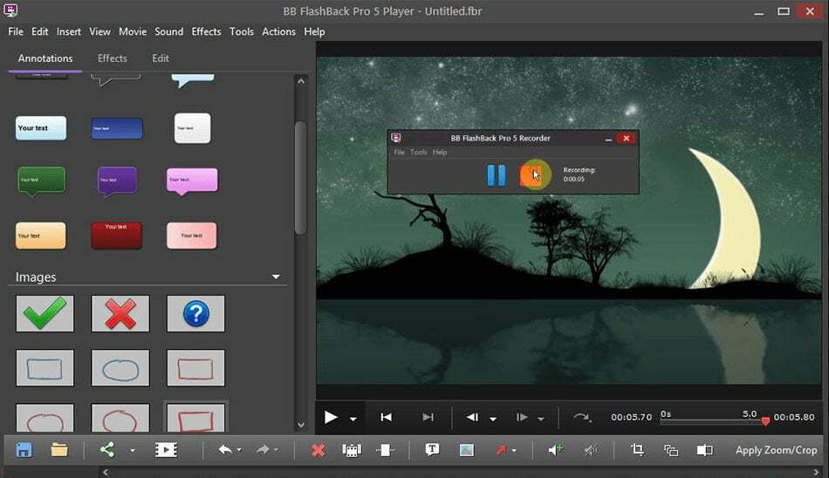Select the light blue text box annotation
The image size is (829, 478).
pyautogui.click(x=41, y=128)
